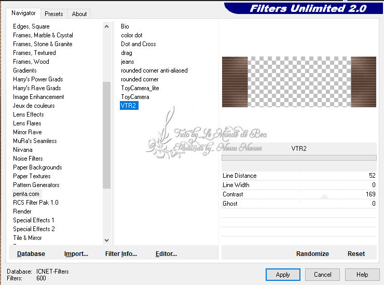Viewport: 384px width, 285px height.
Task: Randomize the filter settings
Action: click(312, 254)
